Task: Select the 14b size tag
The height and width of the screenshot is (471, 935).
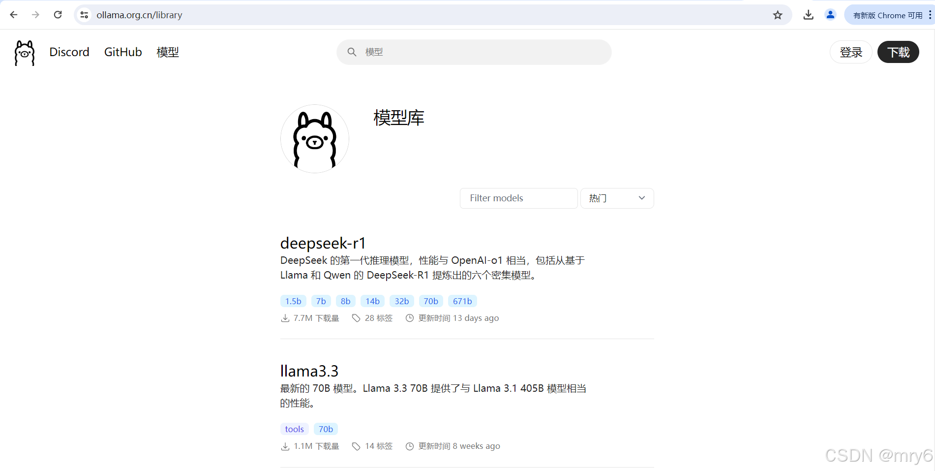Action: pos(372,301)
